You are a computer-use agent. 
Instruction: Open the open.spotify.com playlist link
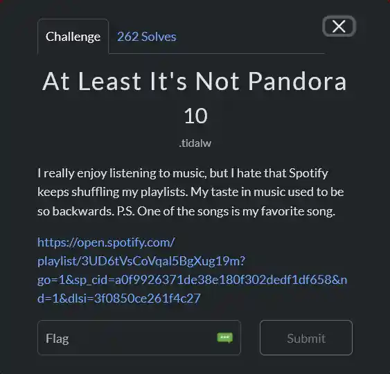(x=192, y=270)
